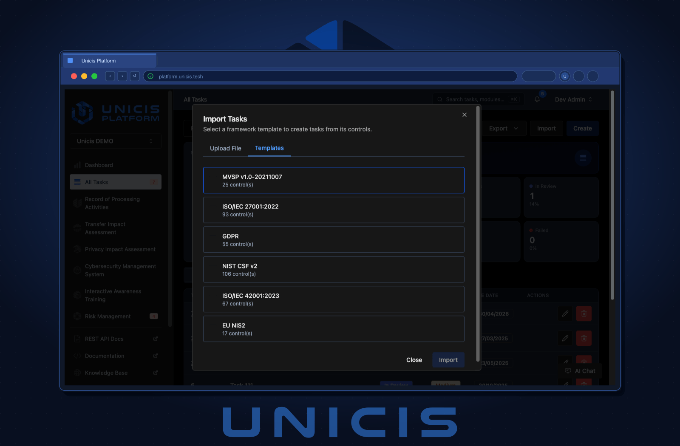Click the dialog's Close button
Viewport: 680px width, 446px height.
click(414, 360)
